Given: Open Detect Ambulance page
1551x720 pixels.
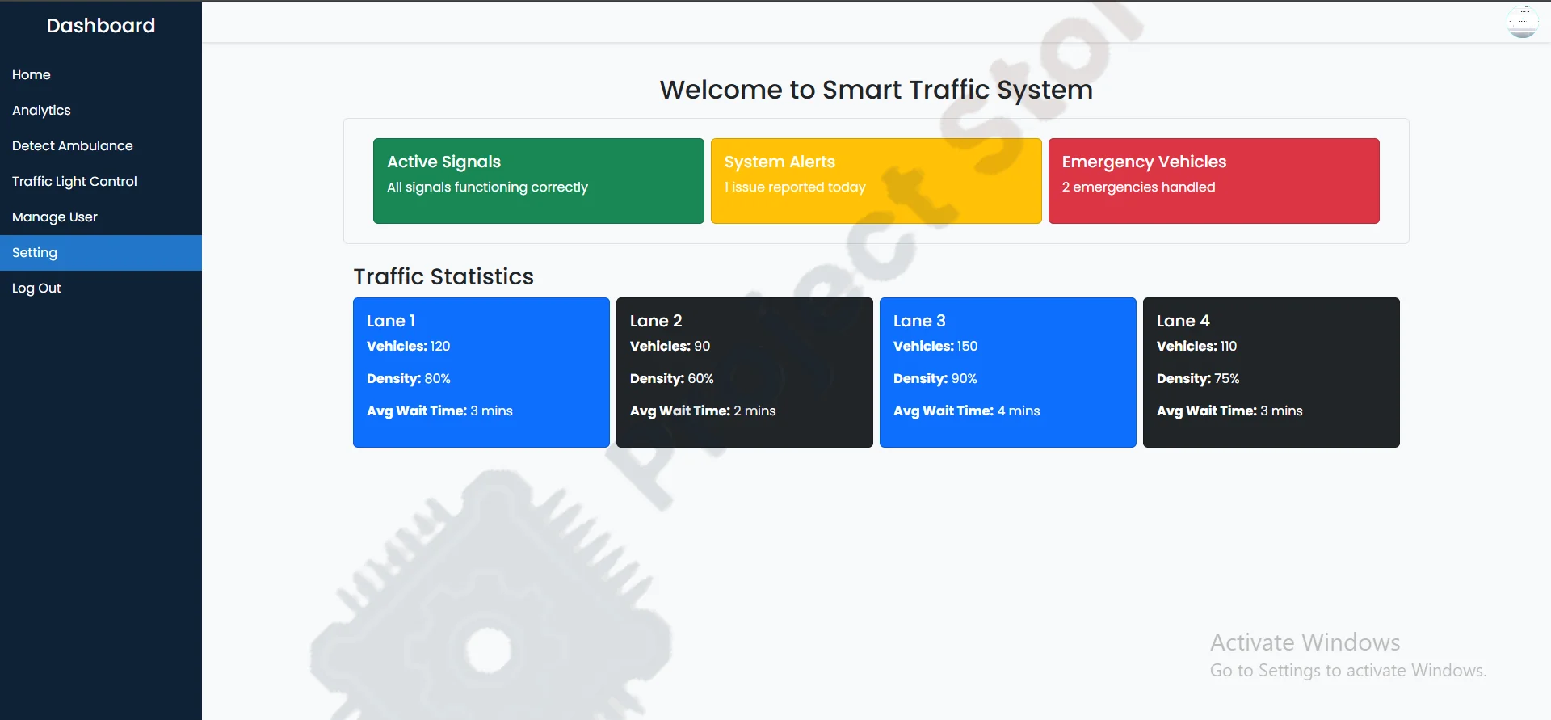Looking at the screenshot, I should (73, 145).
